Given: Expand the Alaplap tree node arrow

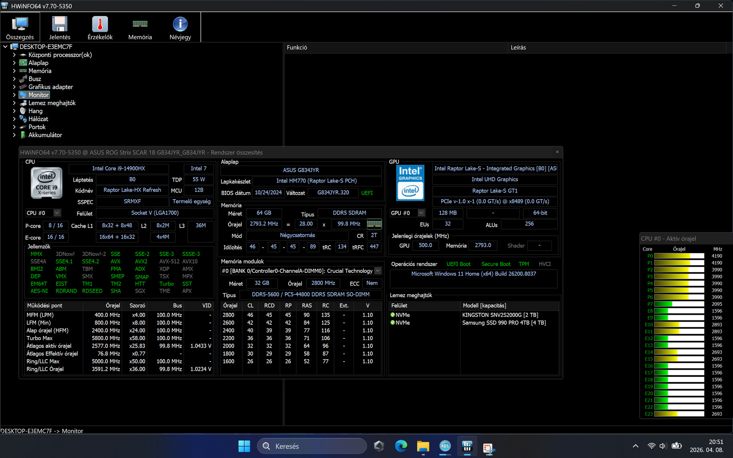Looking at the screenshot, I should coord(14,63).
